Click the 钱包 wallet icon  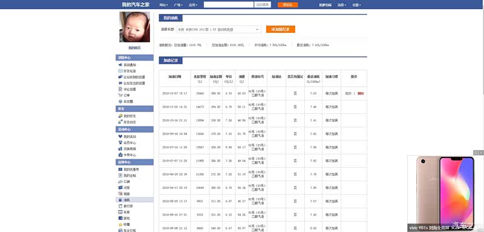tap(120, 219)
